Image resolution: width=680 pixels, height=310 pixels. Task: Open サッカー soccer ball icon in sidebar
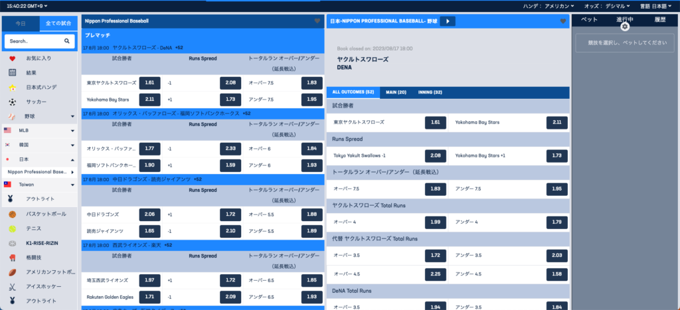[x=13, y=102]
